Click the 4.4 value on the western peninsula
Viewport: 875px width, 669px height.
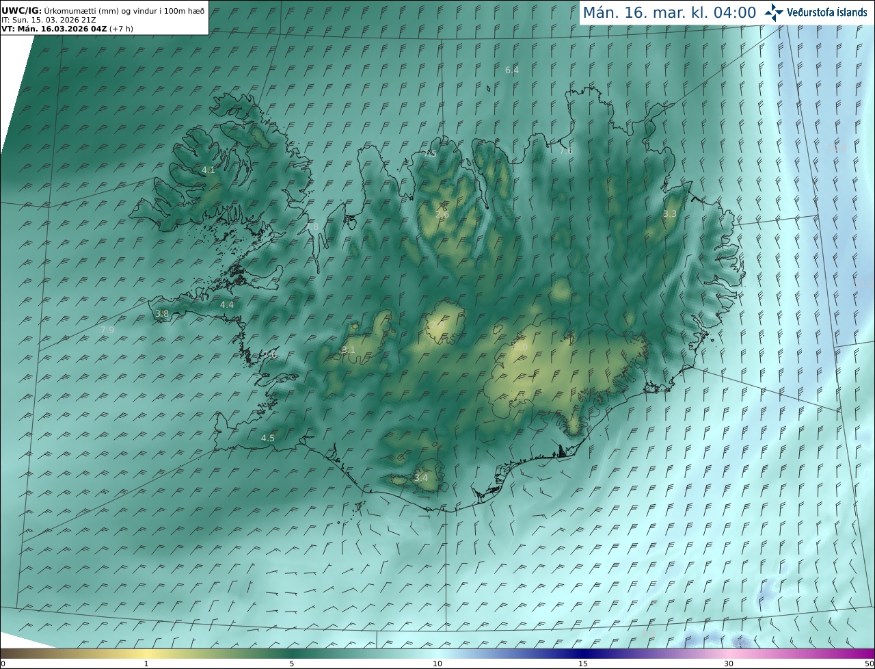pos(227,304)
